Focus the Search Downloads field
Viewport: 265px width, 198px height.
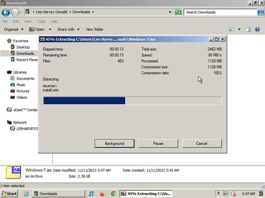220,12
